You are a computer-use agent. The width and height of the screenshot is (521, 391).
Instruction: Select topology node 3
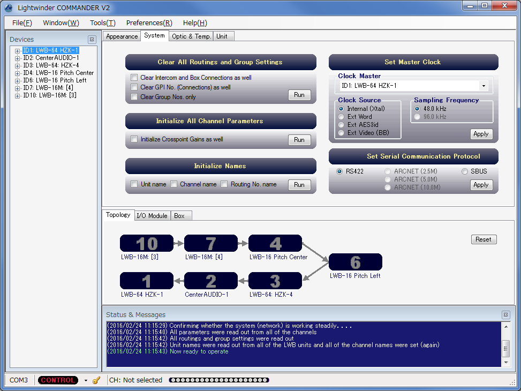pos(275,281)
